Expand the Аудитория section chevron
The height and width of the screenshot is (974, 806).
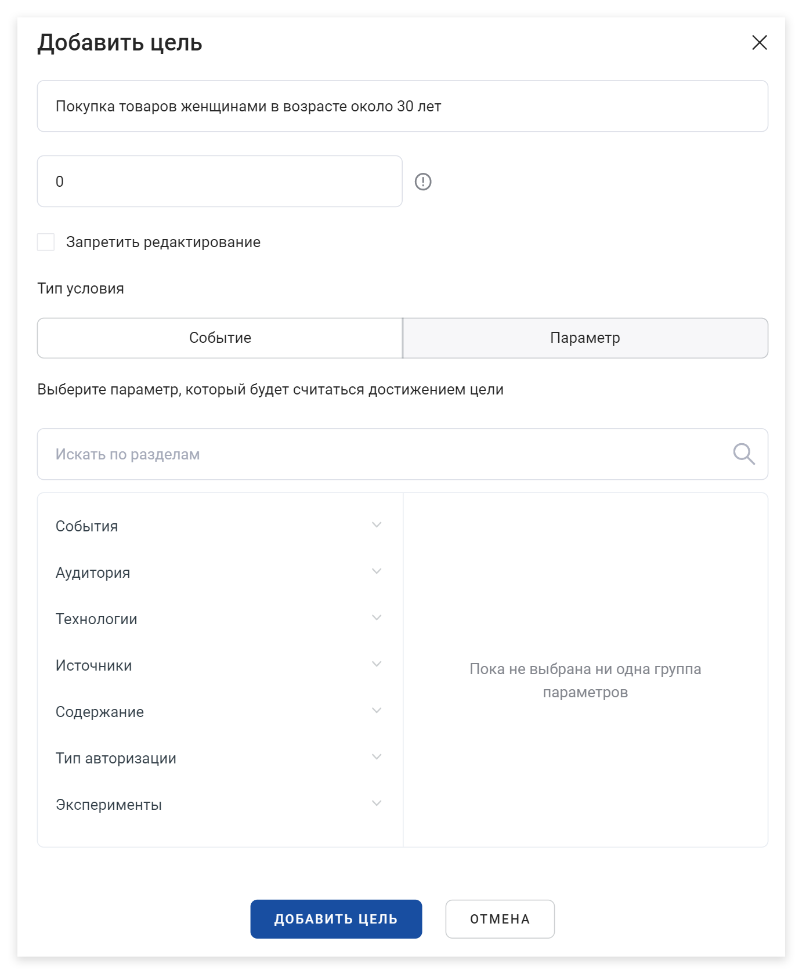(x=377, y=571)
